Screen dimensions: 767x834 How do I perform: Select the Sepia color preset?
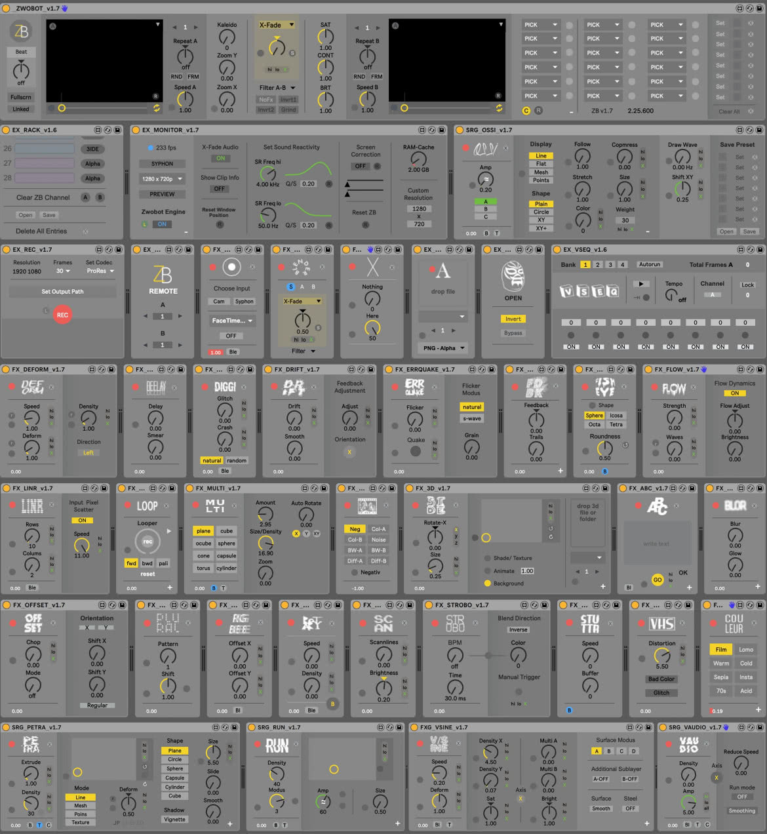tap(721, 677)
